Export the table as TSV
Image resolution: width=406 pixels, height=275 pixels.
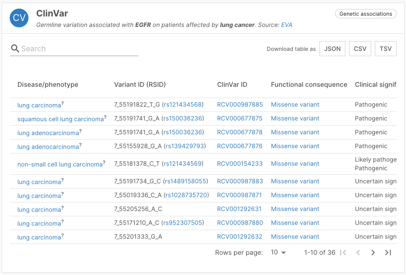[x=385, y=49]
